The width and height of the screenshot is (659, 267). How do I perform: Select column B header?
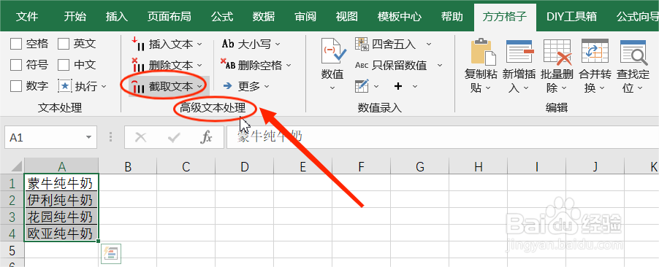[x=128, y=166]
